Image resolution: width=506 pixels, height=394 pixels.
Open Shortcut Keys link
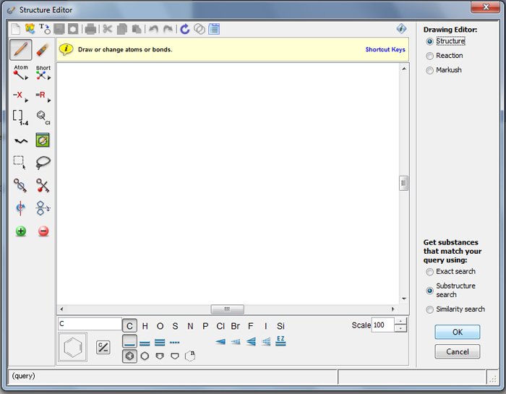(x=385, y=49)
